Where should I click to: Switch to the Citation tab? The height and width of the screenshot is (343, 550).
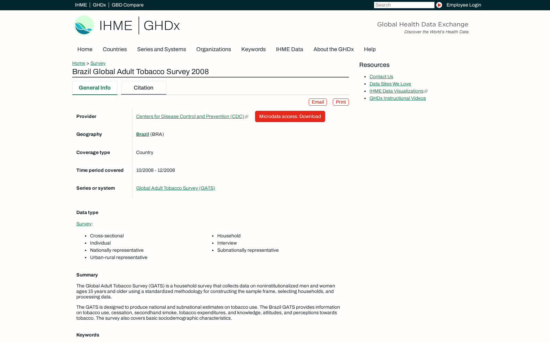pos(144,88)
